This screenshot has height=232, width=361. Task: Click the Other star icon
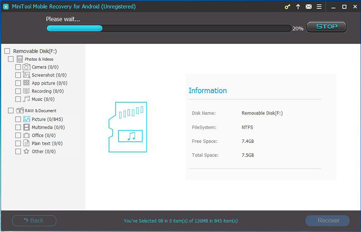pyautogui.click(x=27, y=151)
